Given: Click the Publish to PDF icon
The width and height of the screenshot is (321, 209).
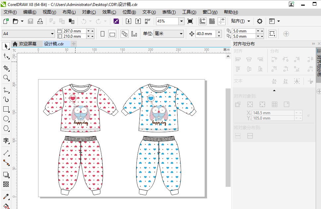Looking at the screenshot, I should click(x=148, y=21).
